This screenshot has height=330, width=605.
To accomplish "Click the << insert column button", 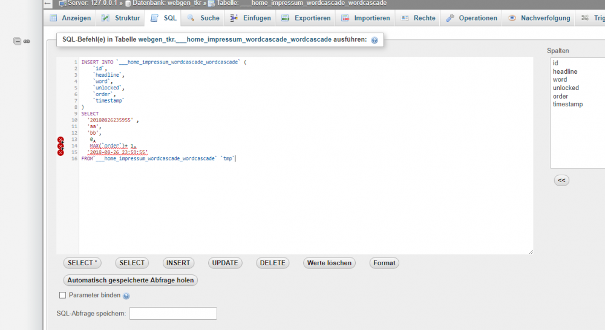I will 561,181.
